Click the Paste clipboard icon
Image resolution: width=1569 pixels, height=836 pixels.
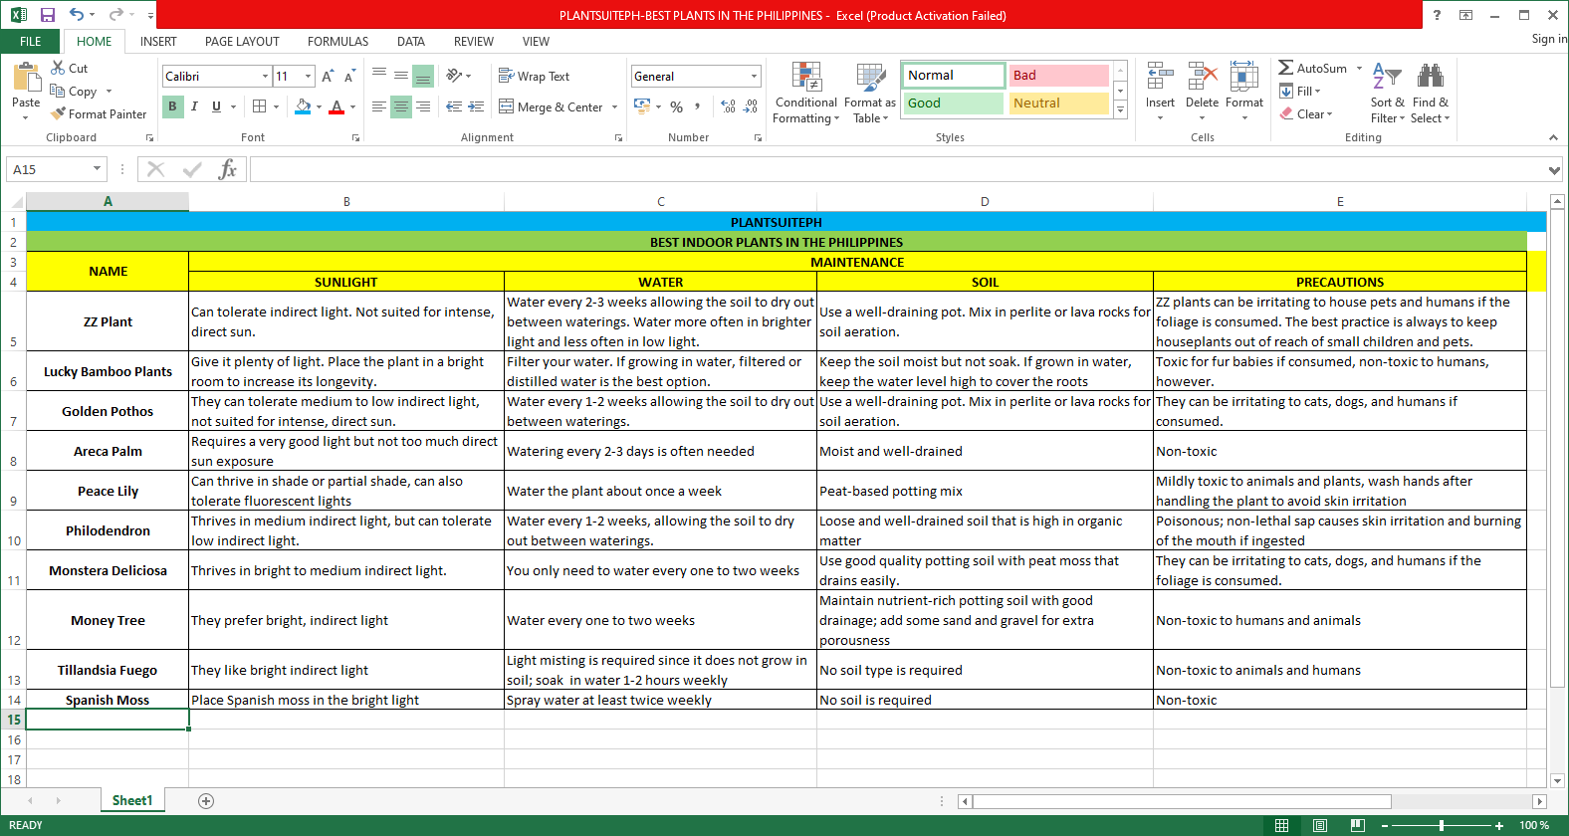26,78
